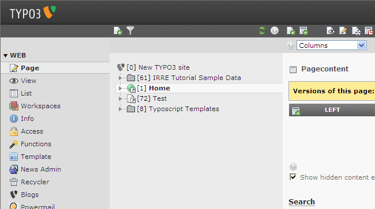Open the Columns dropdown
375x209 pixels.
(x=332, y=45)
